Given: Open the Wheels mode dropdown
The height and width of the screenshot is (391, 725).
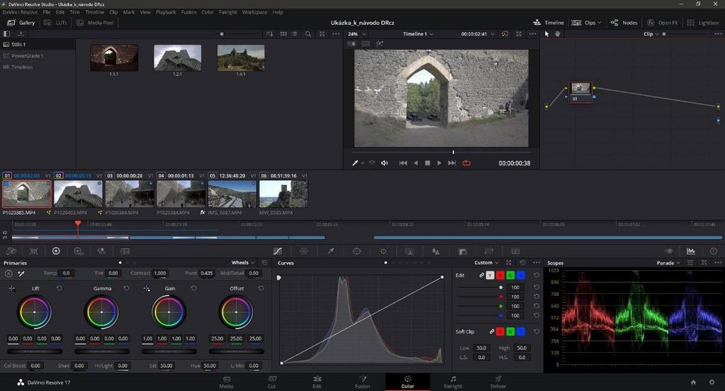Looking at the screenshot, I should (x=243, y=263).
